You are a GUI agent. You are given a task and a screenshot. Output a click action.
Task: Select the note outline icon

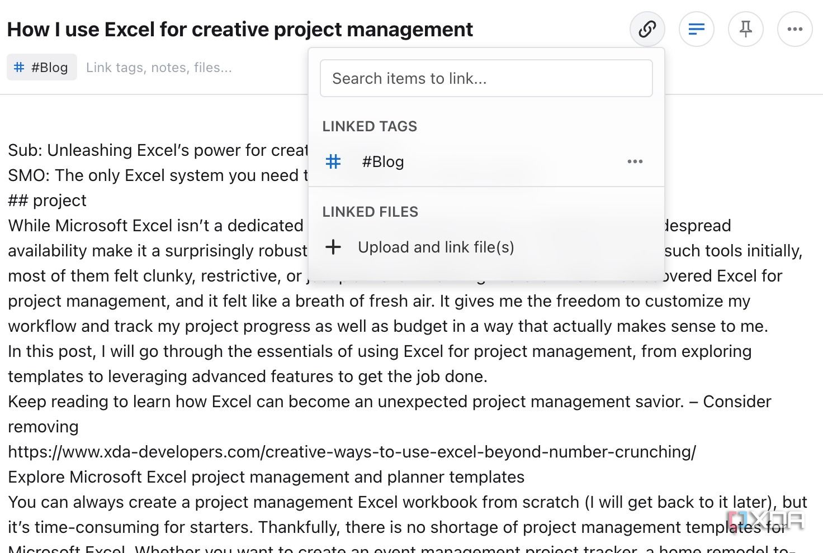coord(696,29)
